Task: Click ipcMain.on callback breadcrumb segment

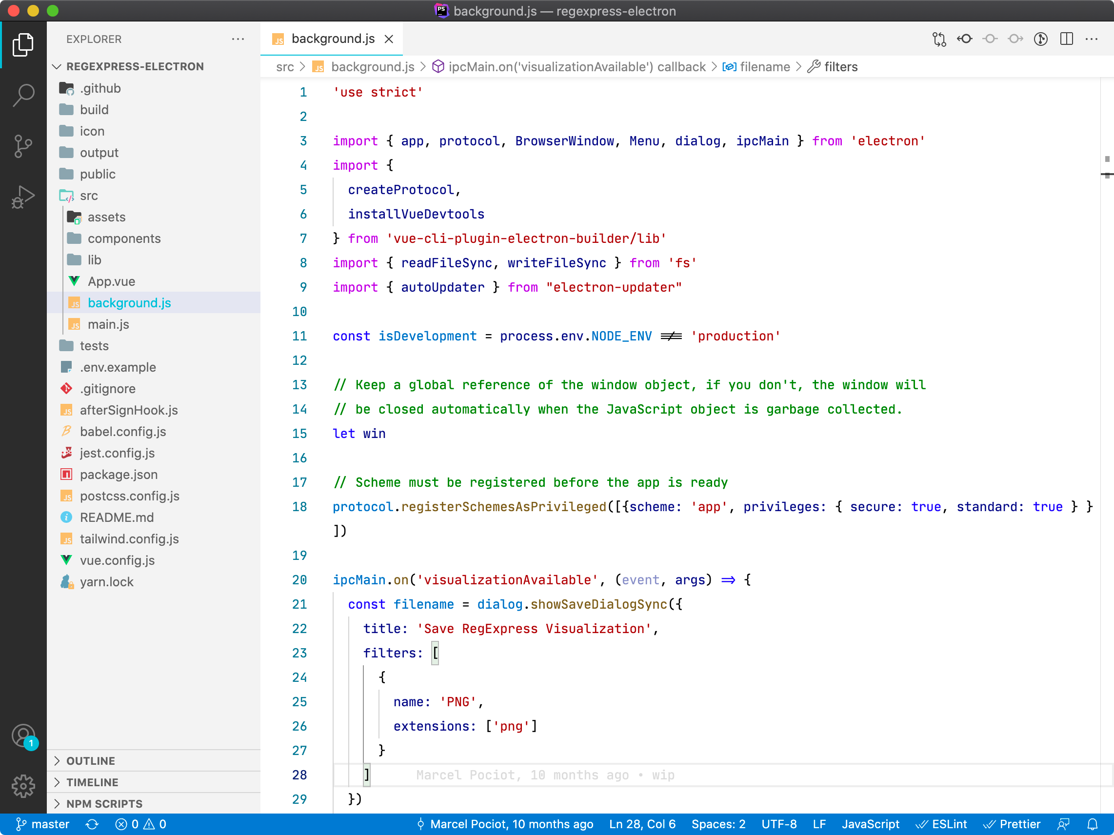Action: [569, 67]
